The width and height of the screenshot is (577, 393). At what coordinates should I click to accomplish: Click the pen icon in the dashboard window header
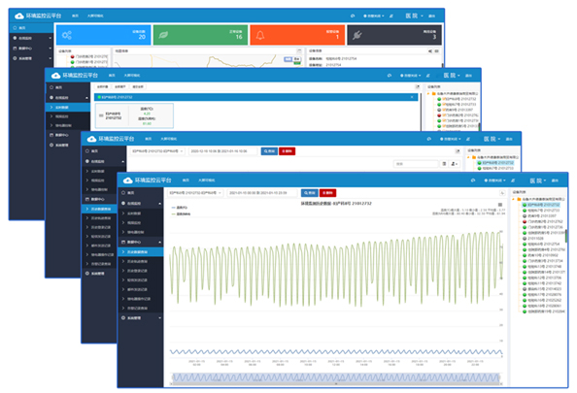click(391, 16)
